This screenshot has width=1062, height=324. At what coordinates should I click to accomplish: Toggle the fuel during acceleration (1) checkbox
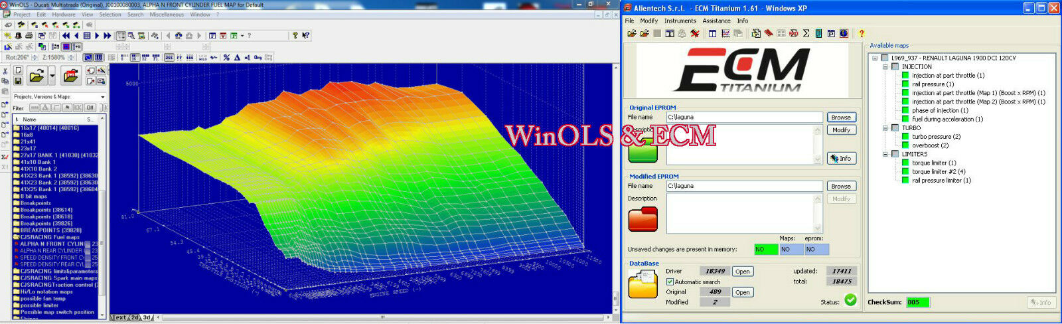click(905, 119)
